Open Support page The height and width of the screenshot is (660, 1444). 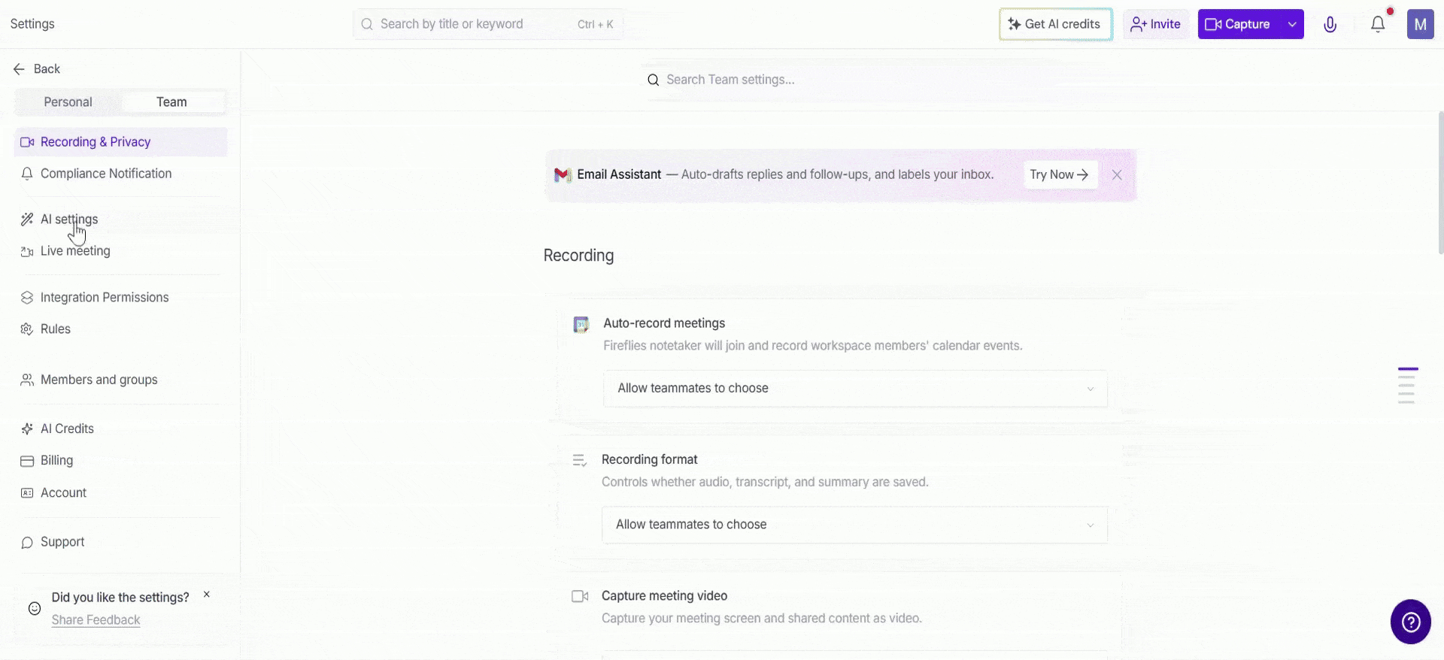point(120,542)
